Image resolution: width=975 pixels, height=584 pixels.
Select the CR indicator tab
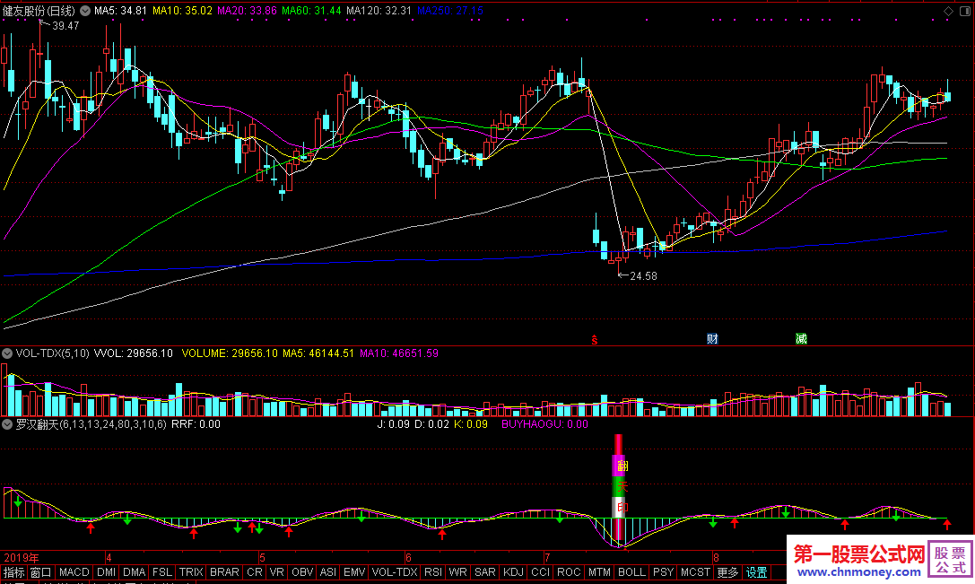[x=255, y=572]
